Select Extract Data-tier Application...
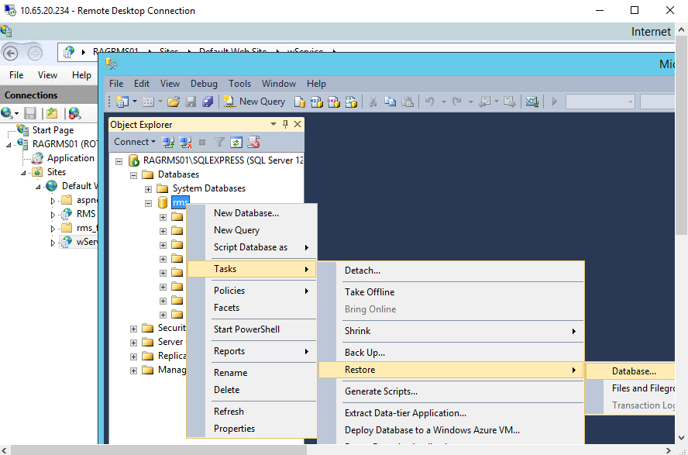Image resolution: width=688 pixels, height=455 pixels. click(x=452, y=413)
